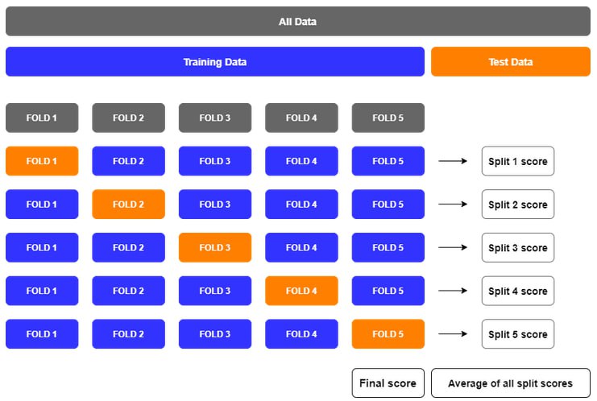597x401 pixels.
Task: Click the Final score box
Action: point(388,382)
